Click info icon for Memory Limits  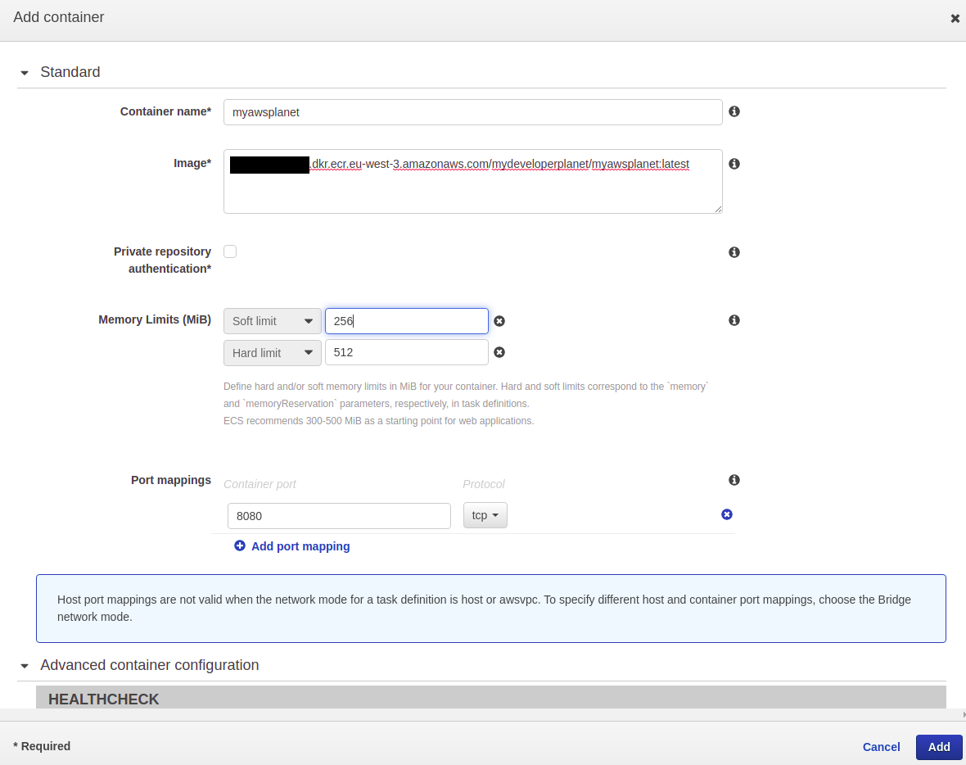[x=734, y=320]
